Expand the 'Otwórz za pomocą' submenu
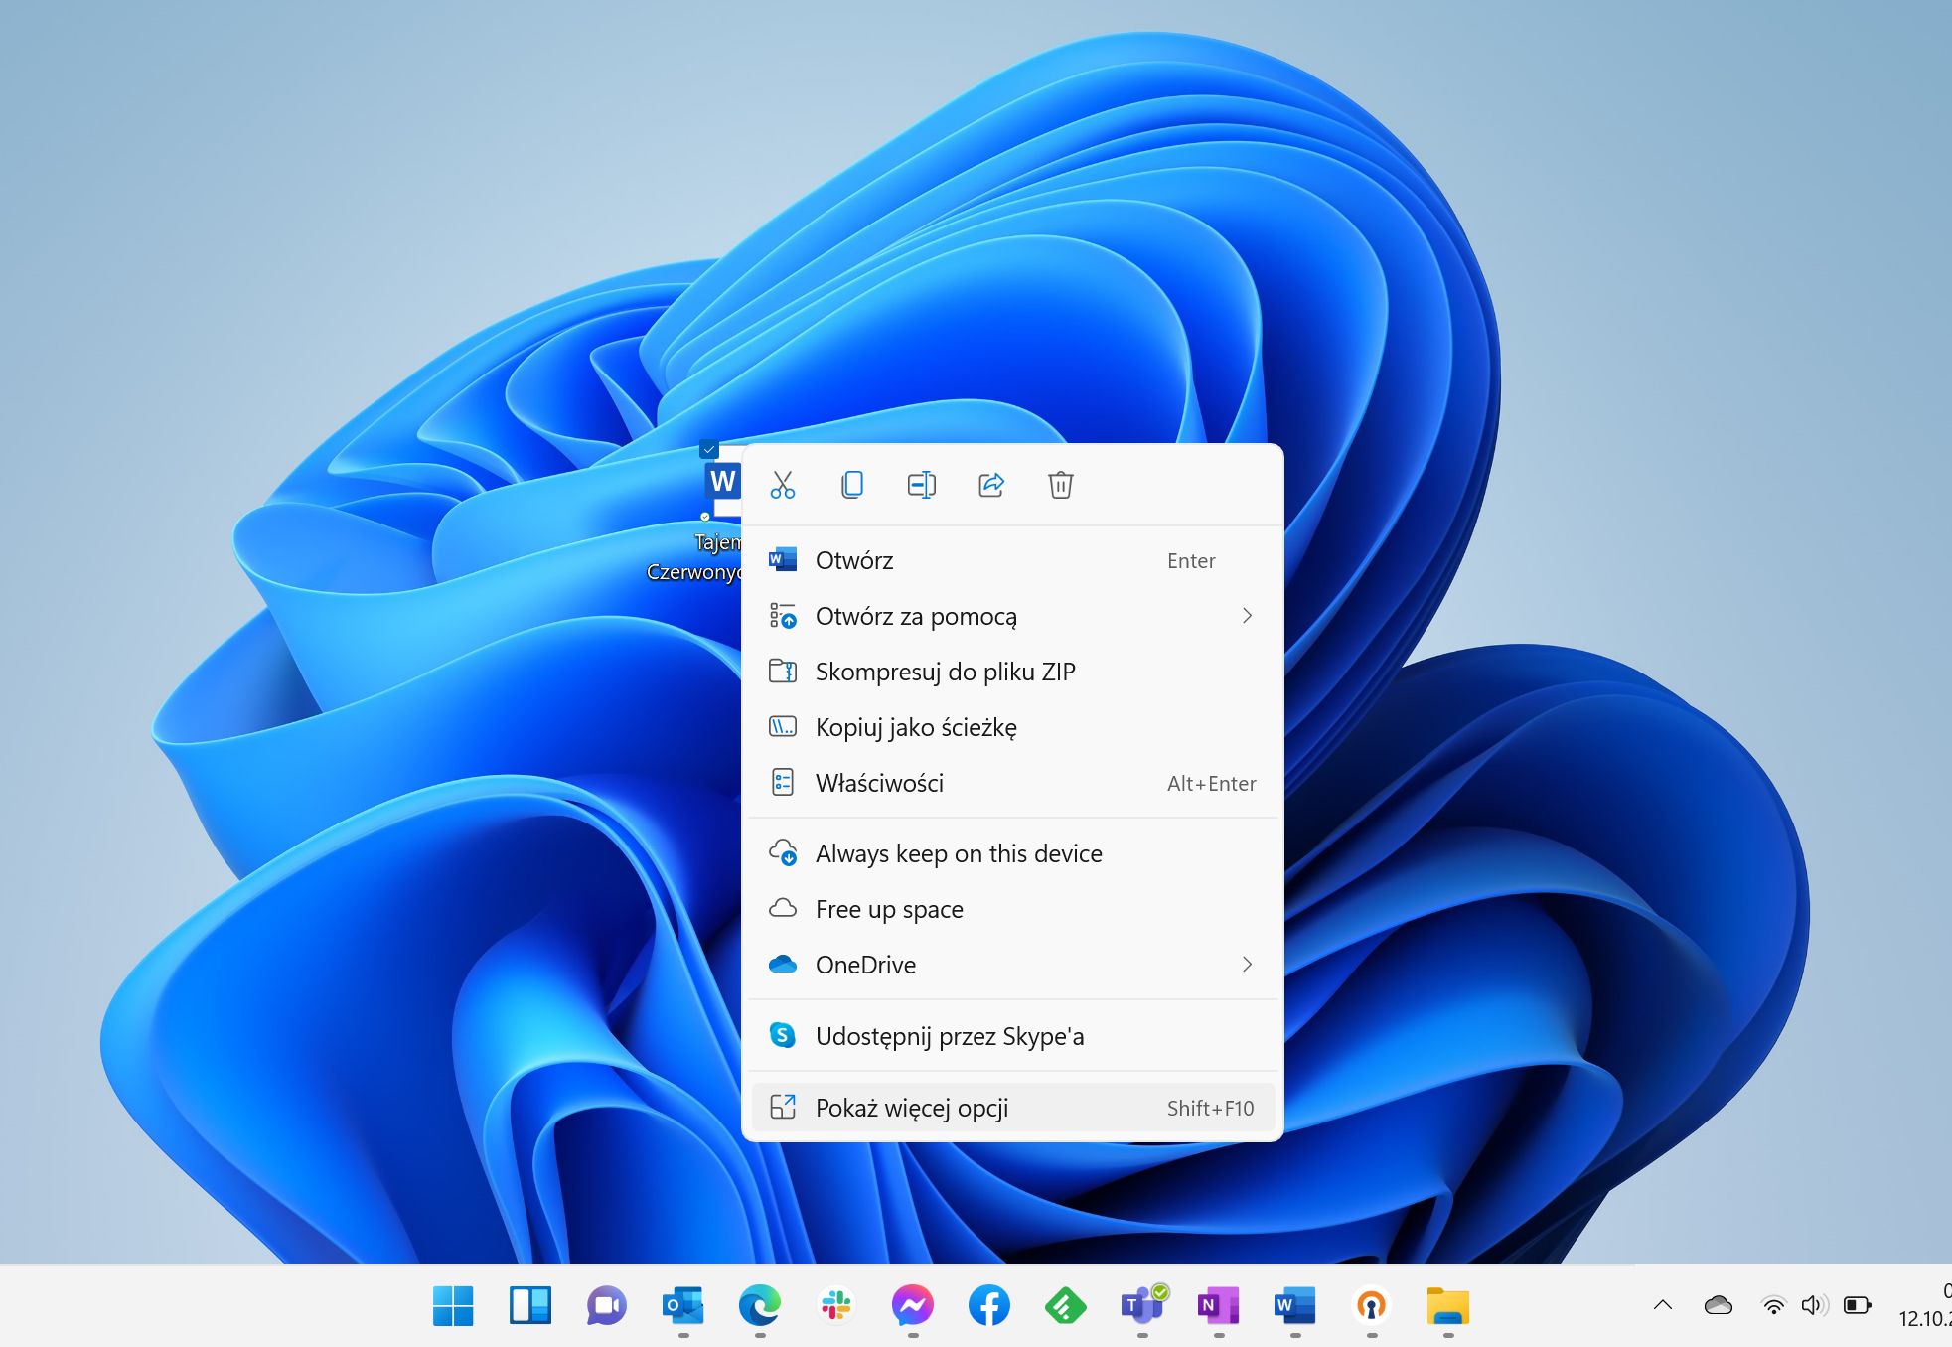Viewport: 1952px width, 1347px height. point(915,616)
